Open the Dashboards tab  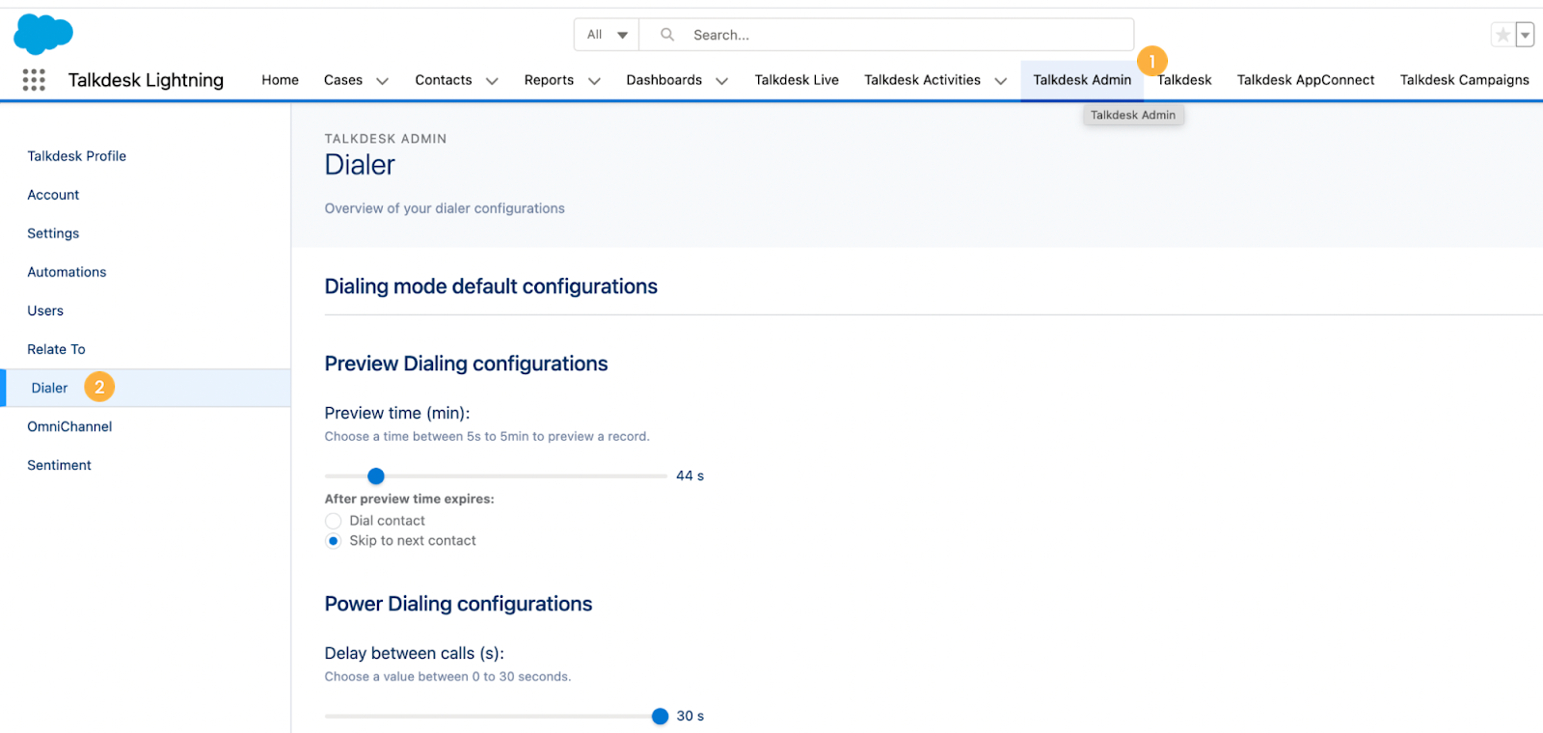click(x=663, y=80)
